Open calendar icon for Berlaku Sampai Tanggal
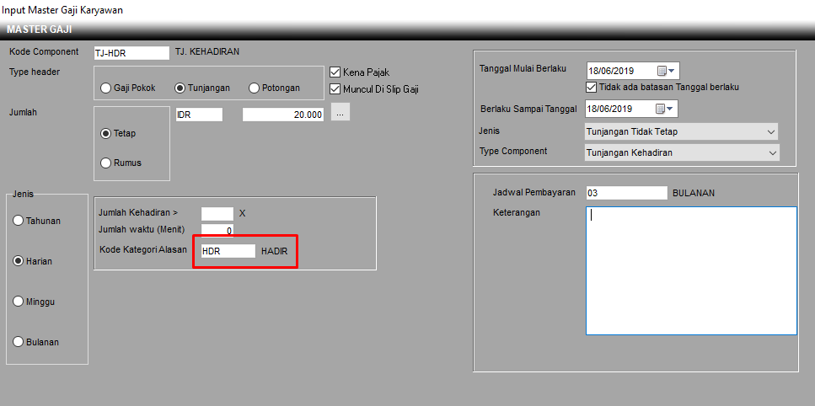Image resolution: width=815 pixels, height=406 pixels. (660, 109)
